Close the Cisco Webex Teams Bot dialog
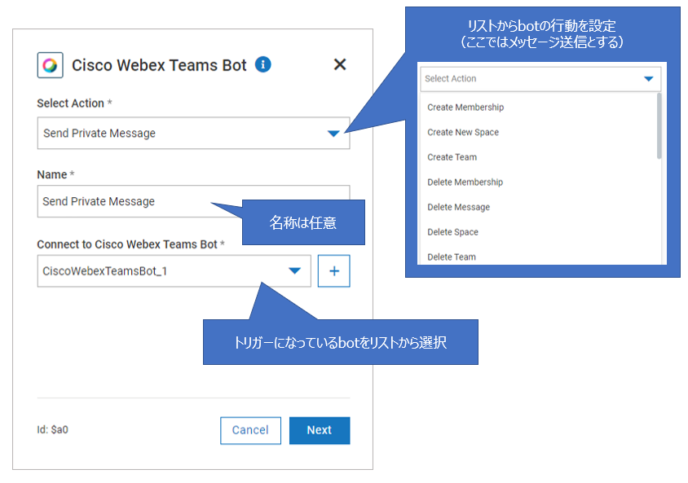688x483 pixels. point(340,64)
